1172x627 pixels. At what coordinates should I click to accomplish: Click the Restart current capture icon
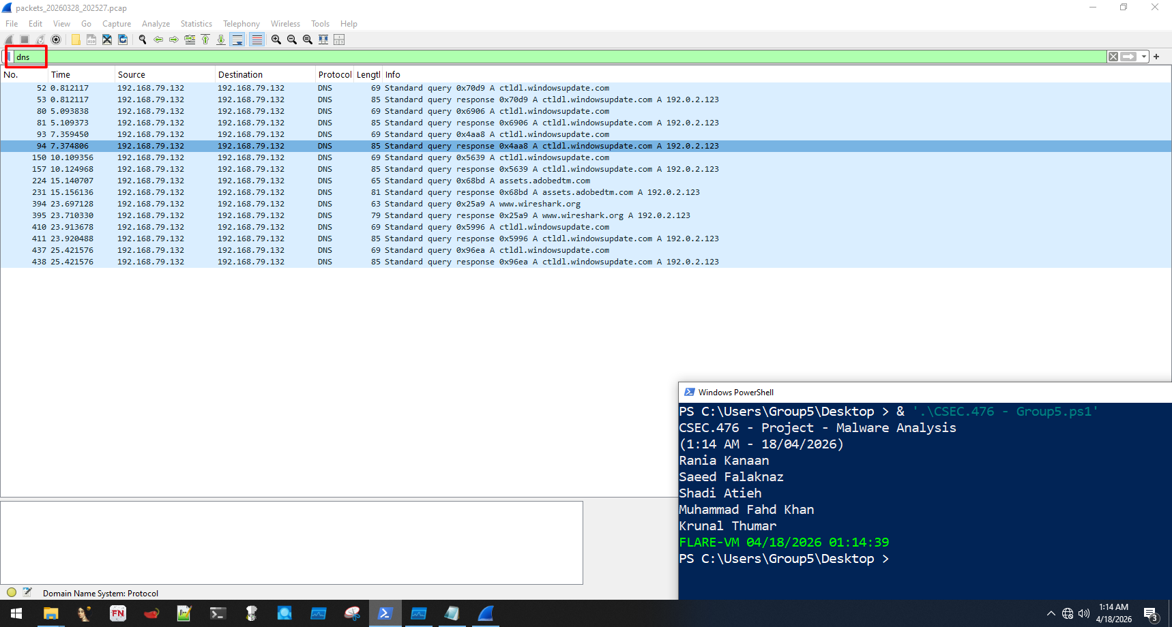40,40
